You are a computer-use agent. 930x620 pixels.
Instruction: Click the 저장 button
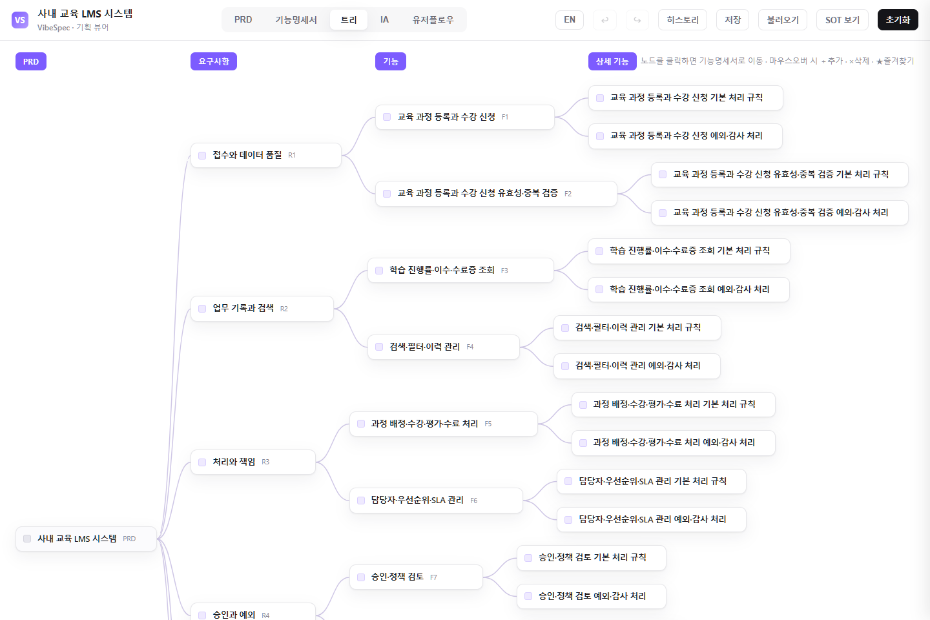(732, 20)
